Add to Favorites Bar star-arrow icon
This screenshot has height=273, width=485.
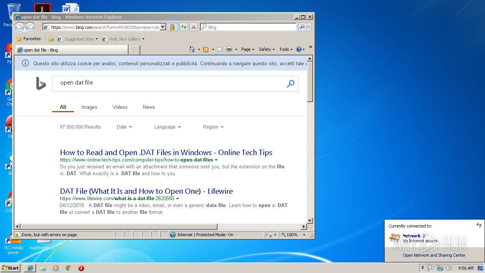(x=51, y=39)
